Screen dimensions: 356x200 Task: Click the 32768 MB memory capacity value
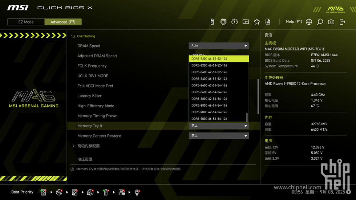(319, 124)
